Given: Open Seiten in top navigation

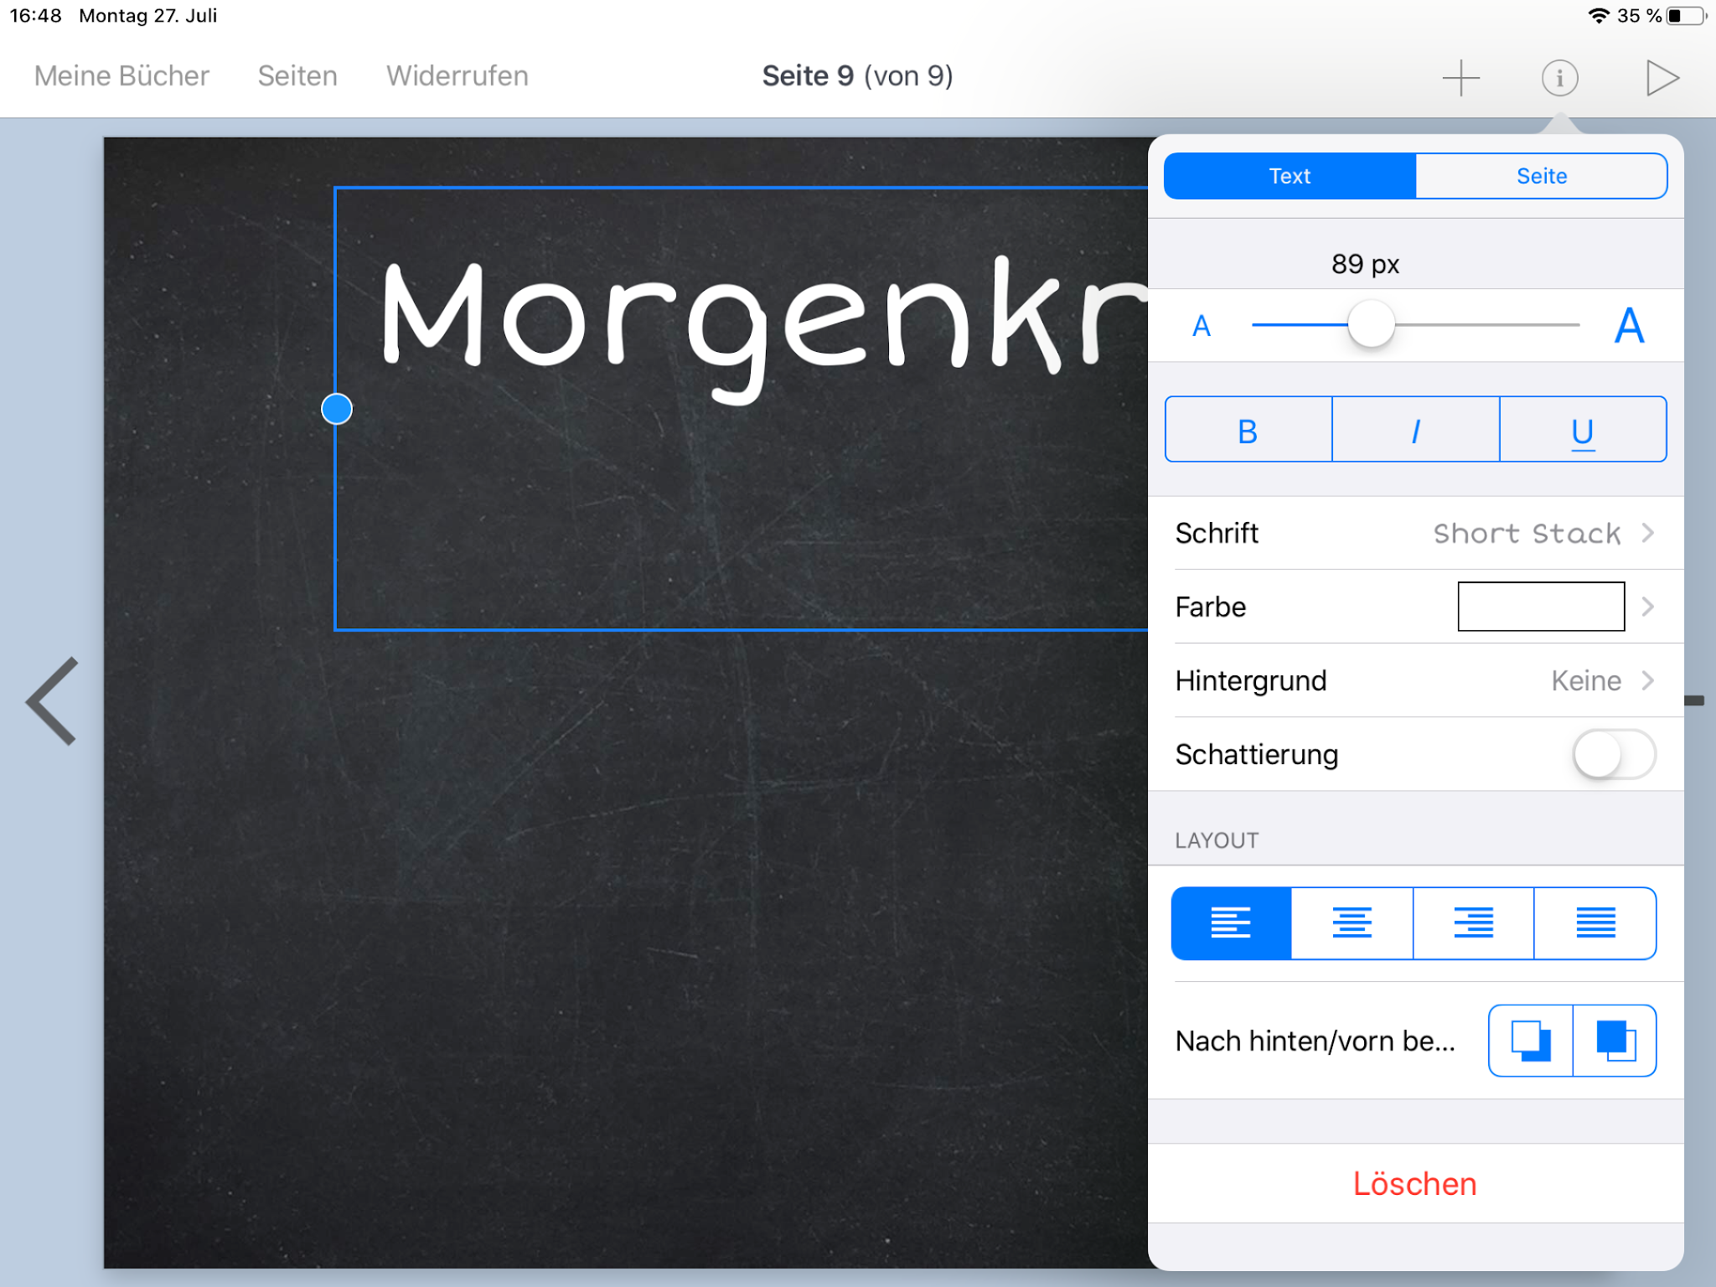Looking at the screenshot, I should pos(297,76).
